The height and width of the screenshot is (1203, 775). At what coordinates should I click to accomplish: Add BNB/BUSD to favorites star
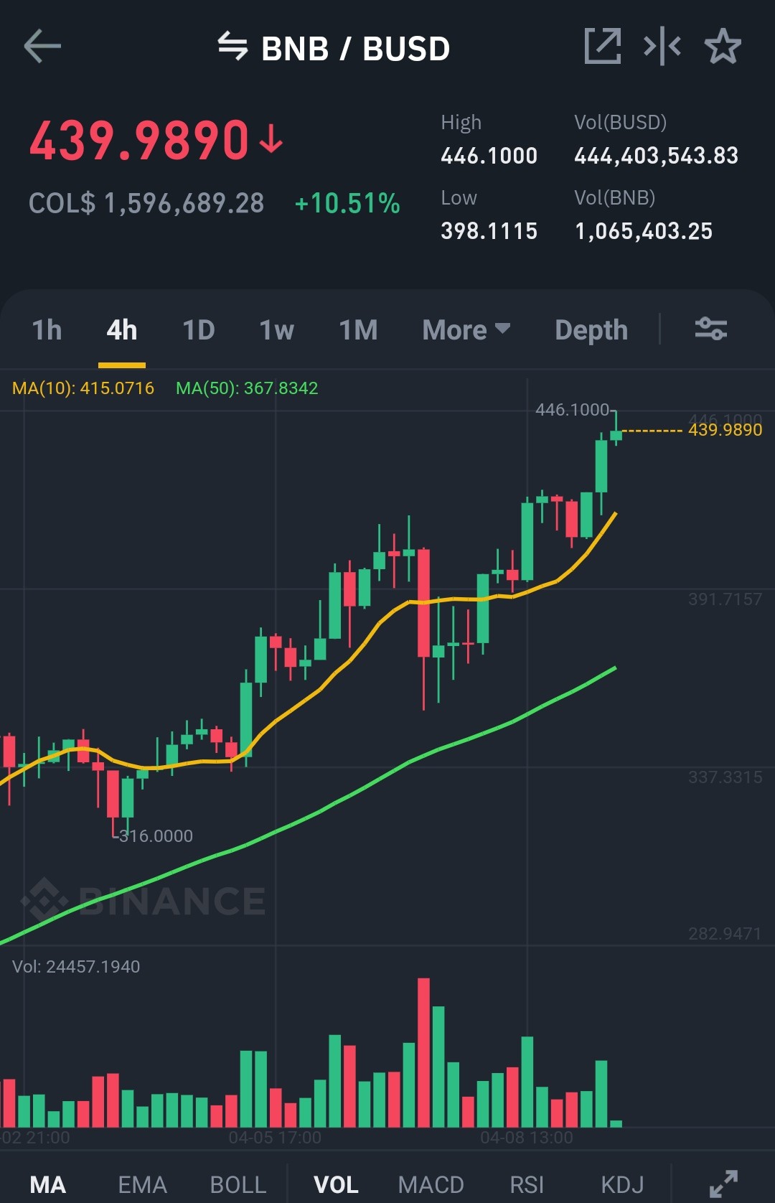pyautogui.click(x=723, y=47)
